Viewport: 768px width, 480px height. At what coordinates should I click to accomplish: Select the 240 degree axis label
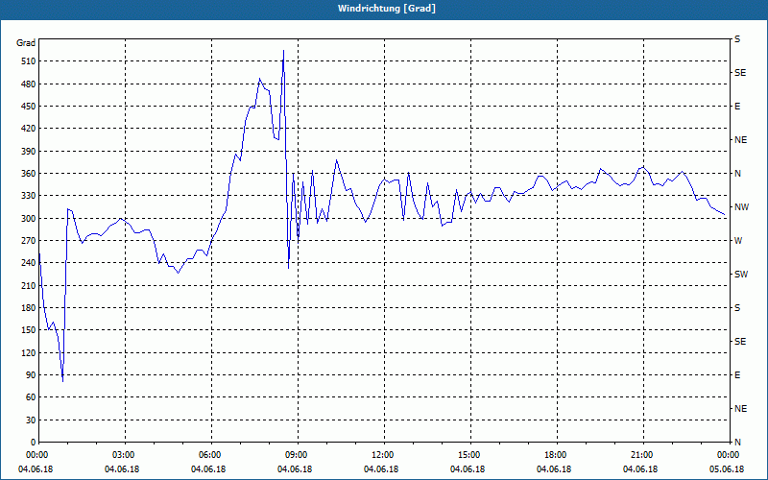29,263
